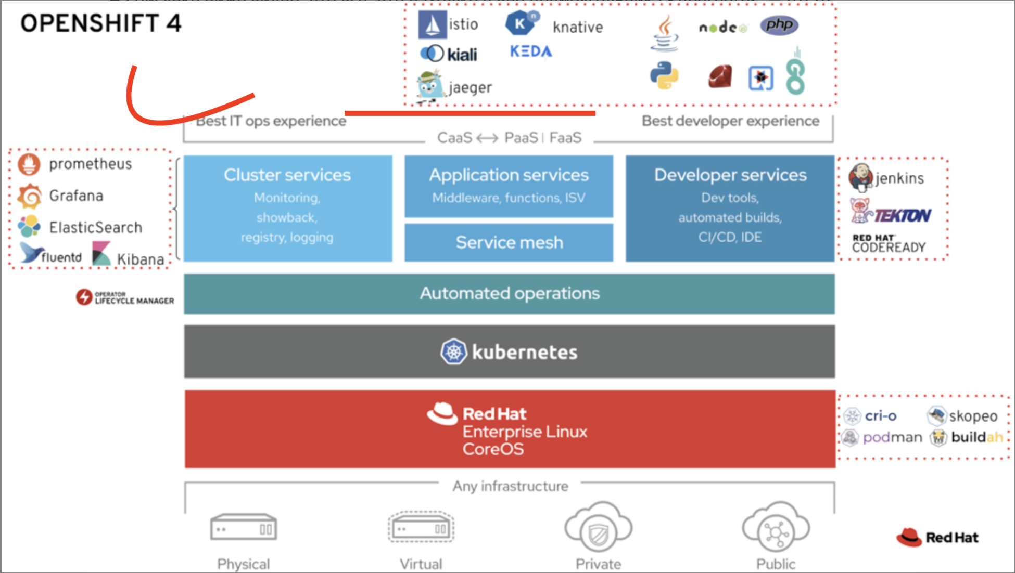Click the Knative hexagon K logo
1015x573 pixels.
point(522,23)
